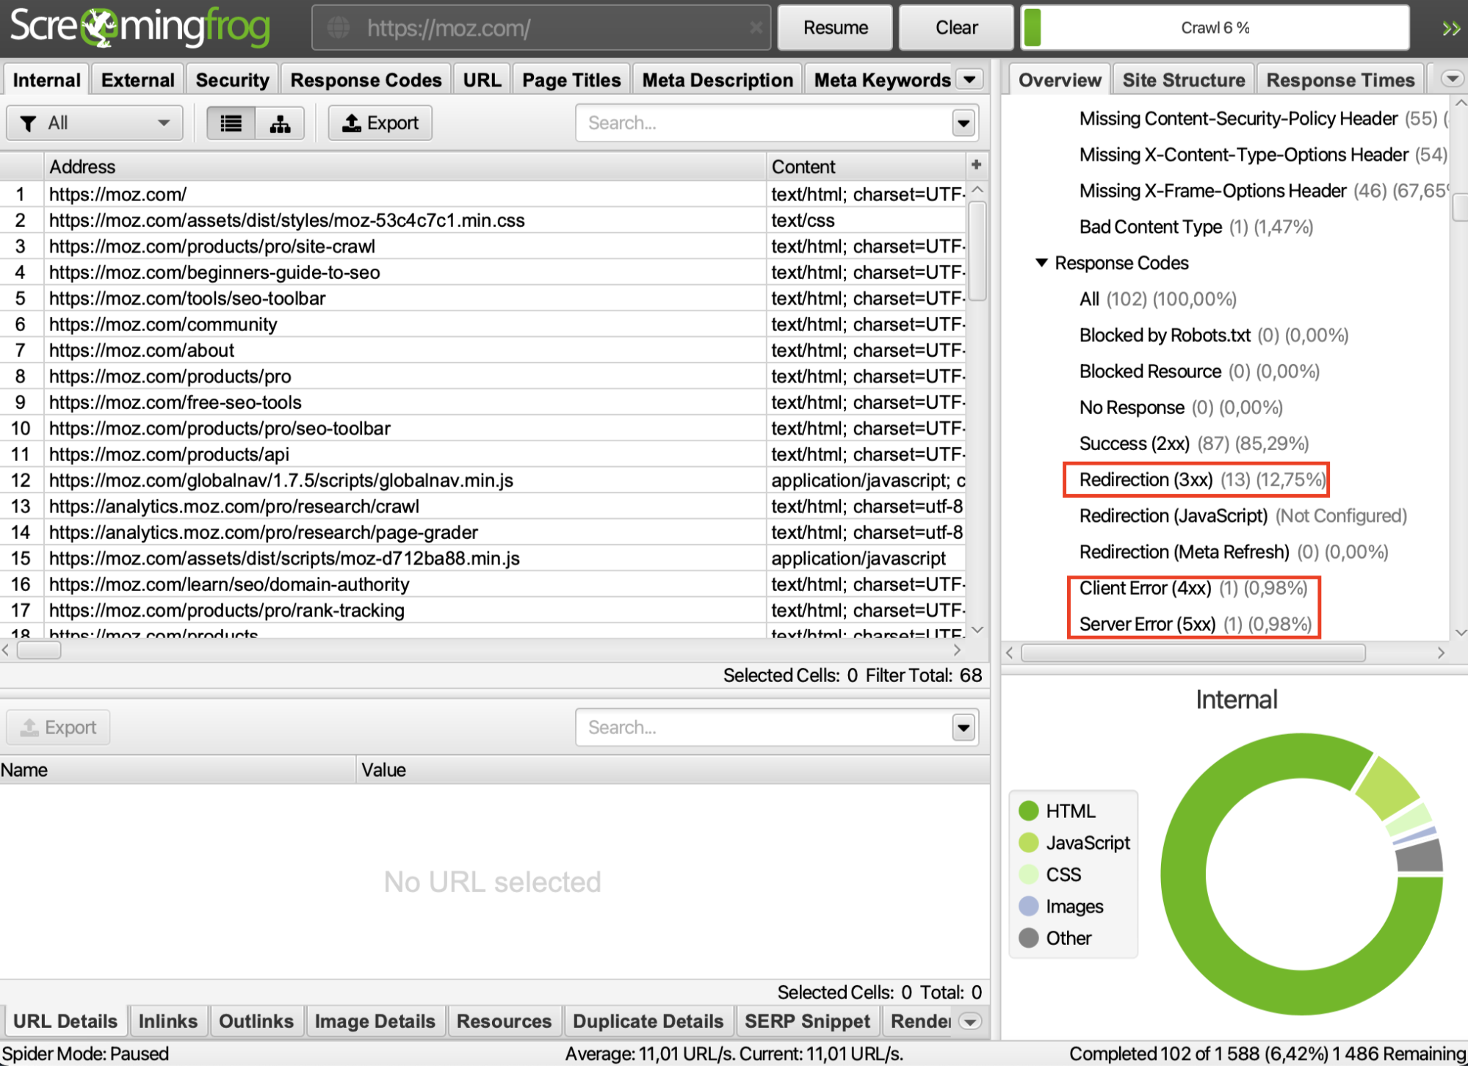Toggle JavaScript legend item in chart
This screenshot has width=1468, height=1066.
click(x=1074, y=843)
